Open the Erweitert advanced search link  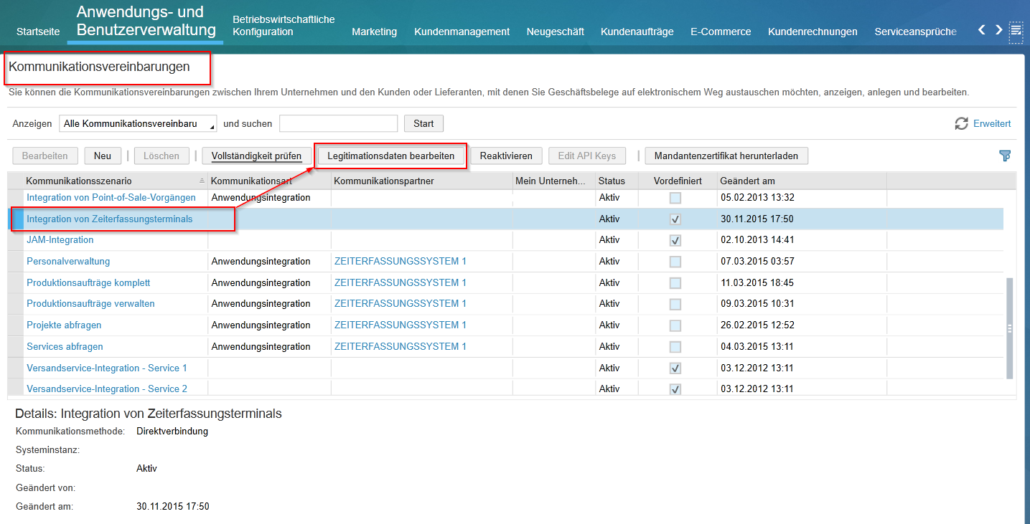(992, 123)
